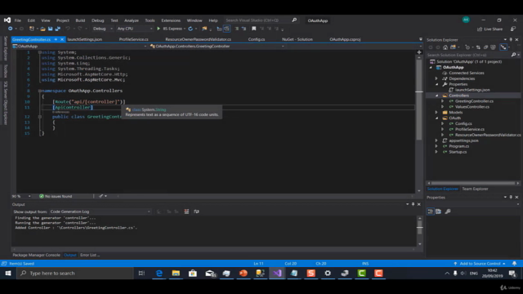Viewport: 523px width, 294px height.
Task: Toggle auto-hide pin of Solution Explorer
Action: (x=511, y=40)
